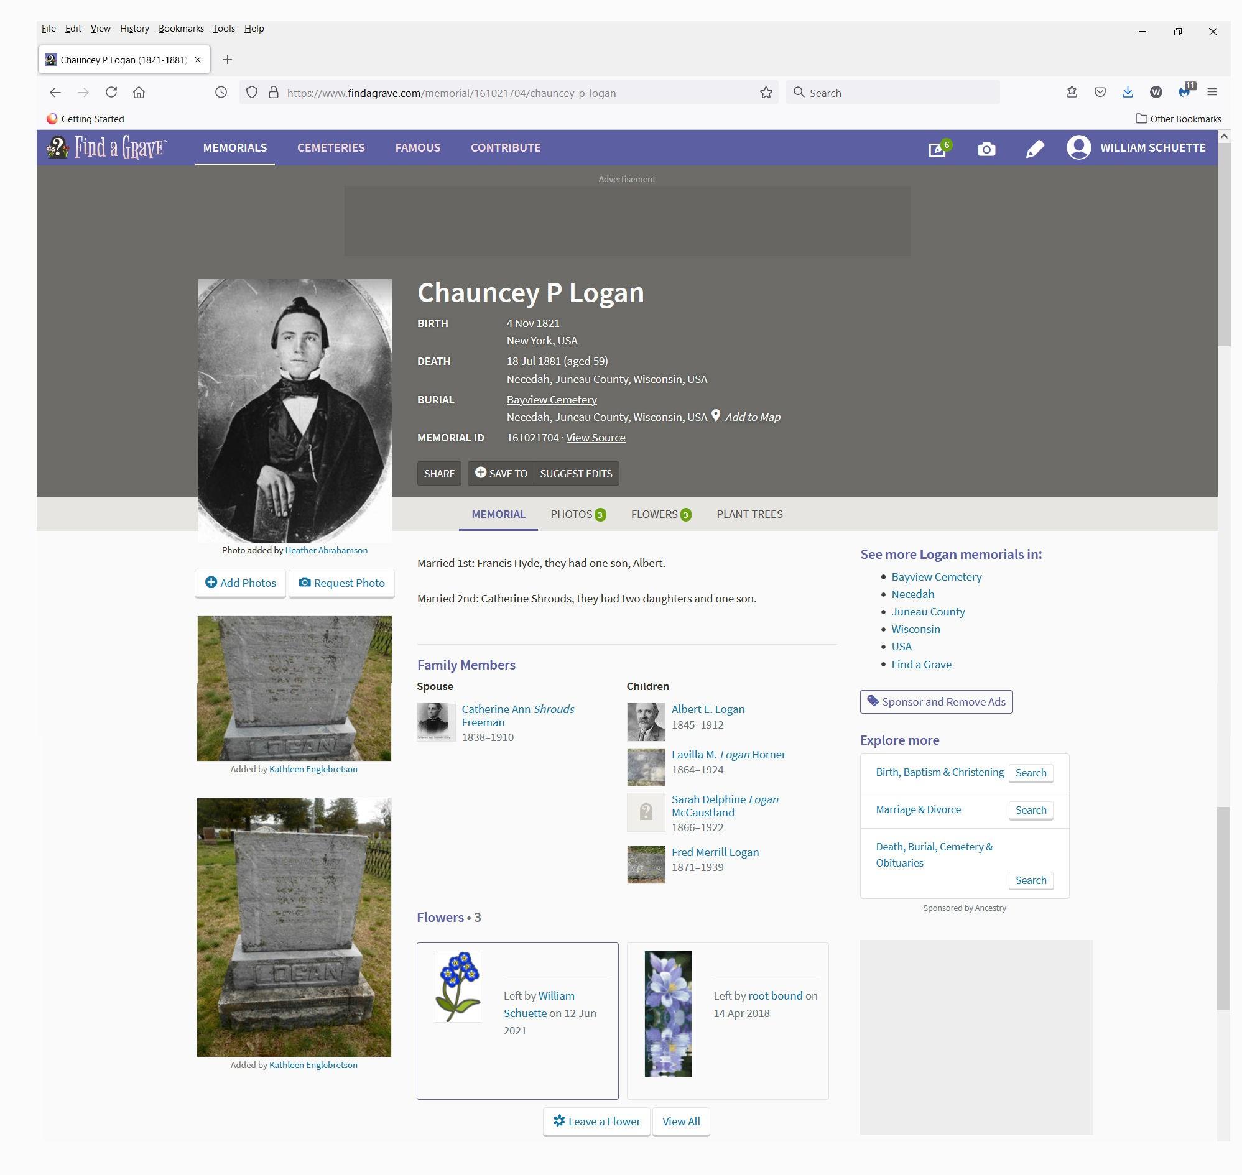Open William Schuette profile avatar
The image size is (1242, 1175).
point(1078,148)
